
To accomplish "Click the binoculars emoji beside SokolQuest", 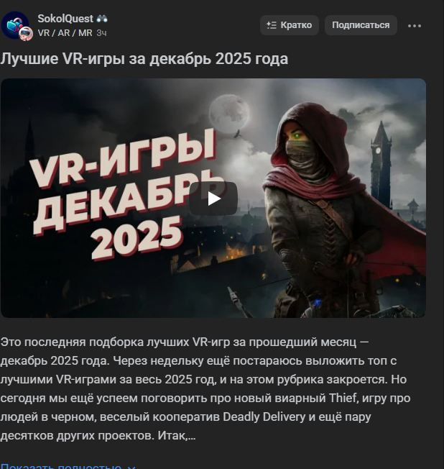I will click(x=102, y=19).
